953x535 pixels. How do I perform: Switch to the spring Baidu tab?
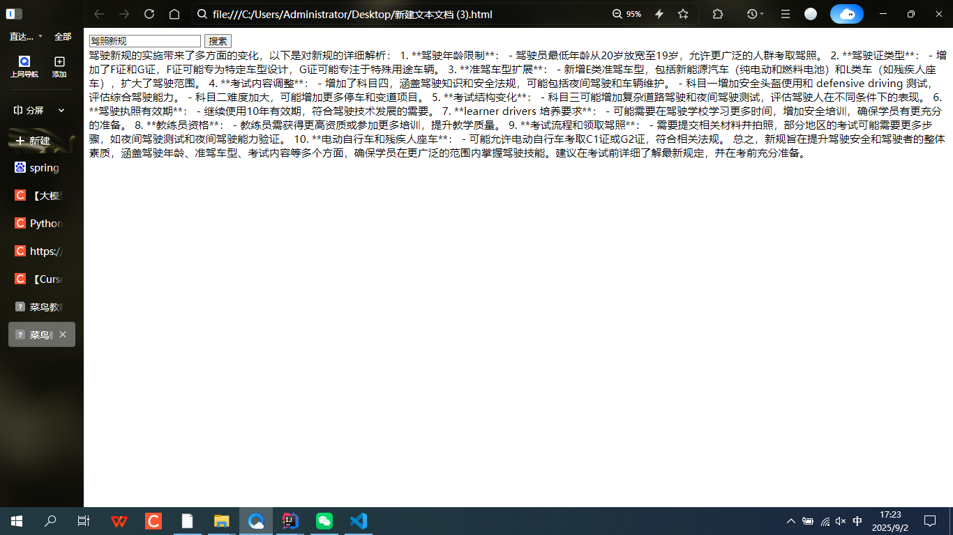42,168
